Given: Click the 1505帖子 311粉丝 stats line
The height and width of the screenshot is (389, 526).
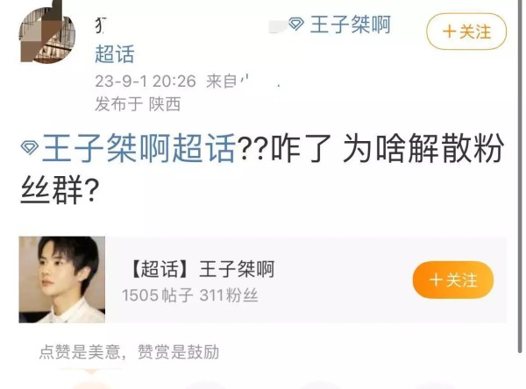Looking at the screenshot, I should 190,295.
